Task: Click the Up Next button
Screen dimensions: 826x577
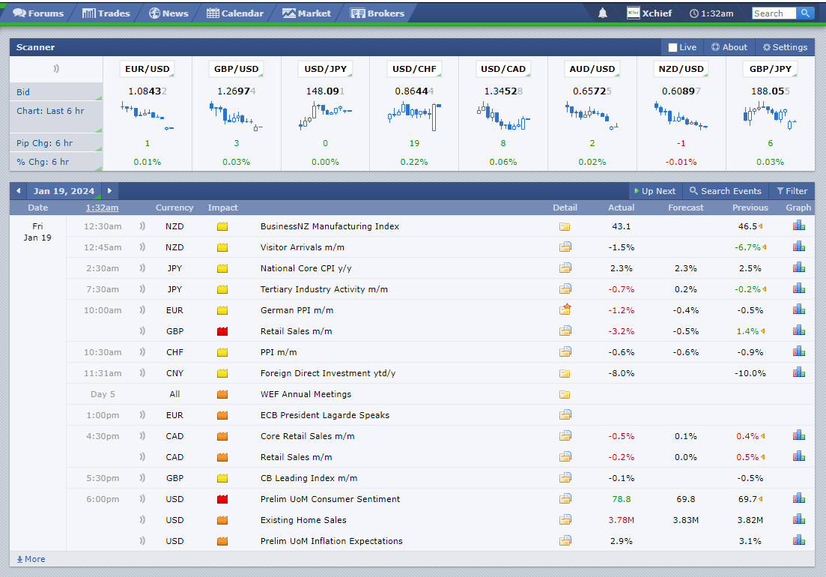Action: point(655,191)
